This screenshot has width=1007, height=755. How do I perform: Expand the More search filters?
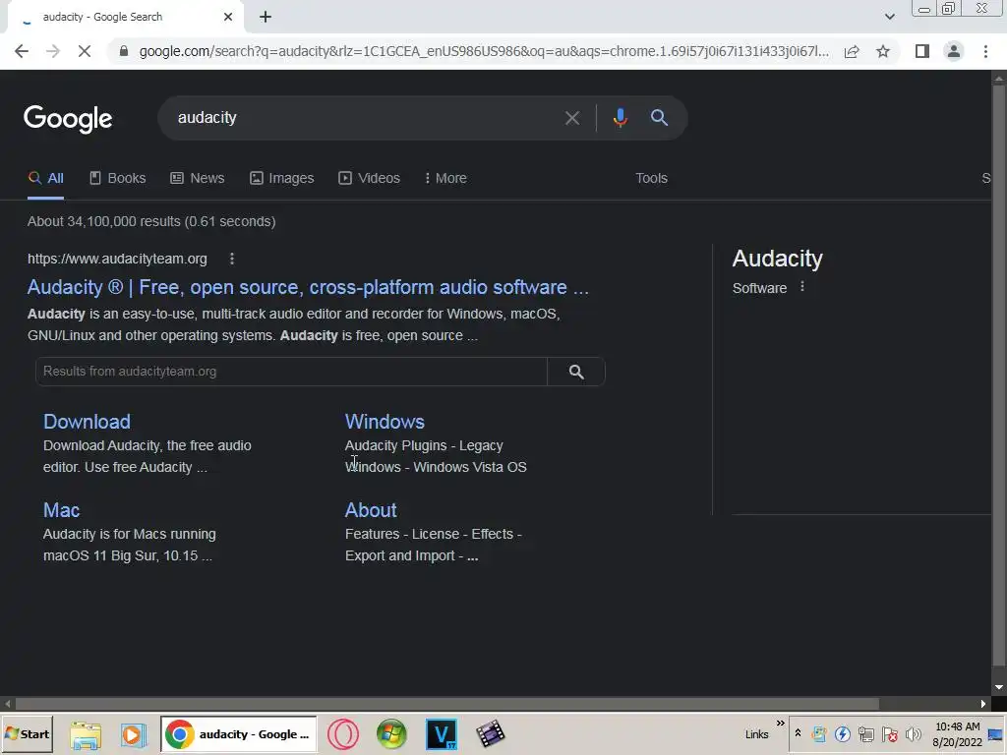pos(445,179)
